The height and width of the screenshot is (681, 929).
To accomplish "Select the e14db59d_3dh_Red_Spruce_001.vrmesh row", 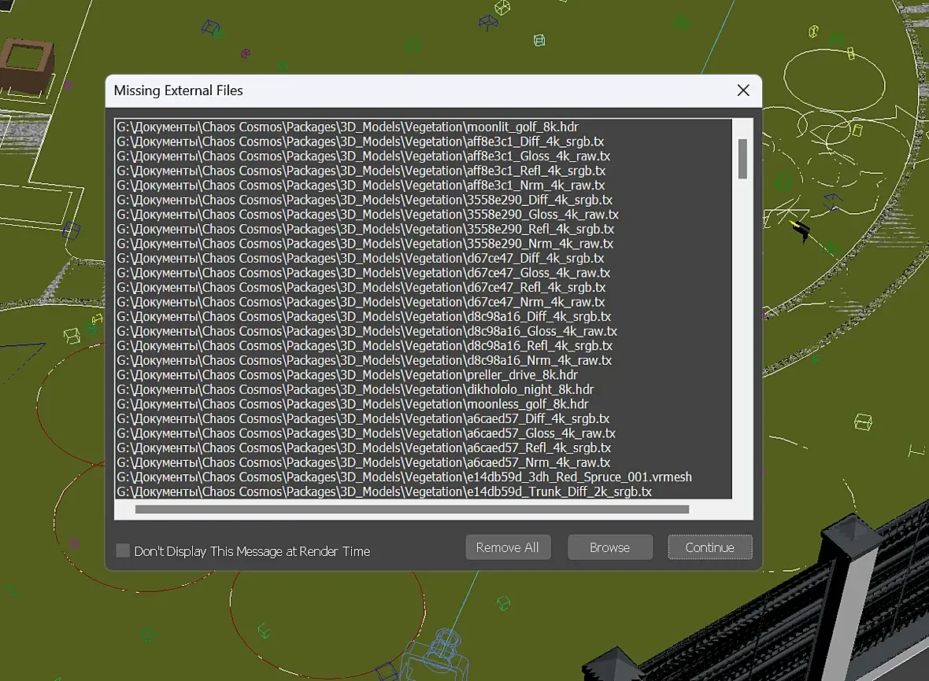I will 424,477.
